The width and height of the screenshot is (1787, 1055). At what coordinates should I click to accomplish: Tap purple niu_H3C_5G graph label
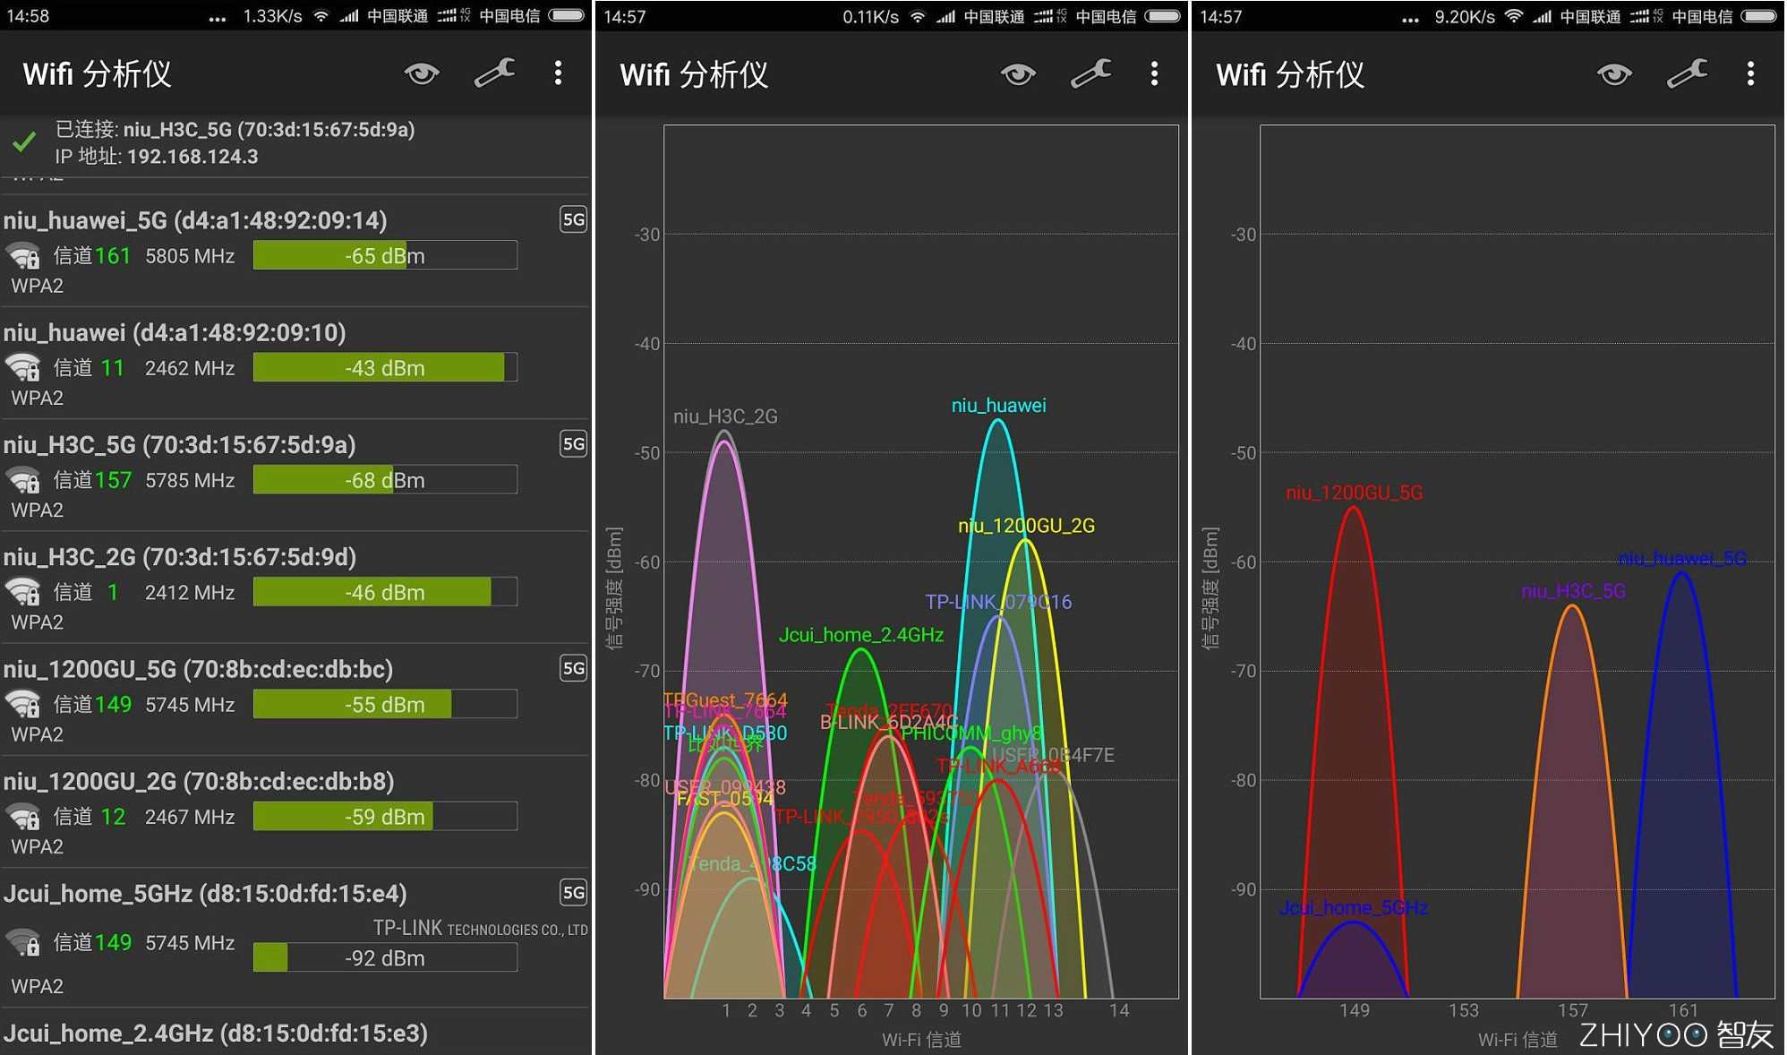1573,591
